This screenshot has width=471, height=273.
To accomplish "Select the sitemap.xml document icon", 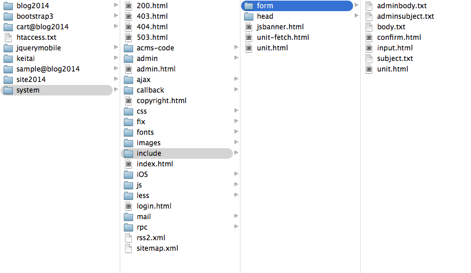I will click(128, 248).
